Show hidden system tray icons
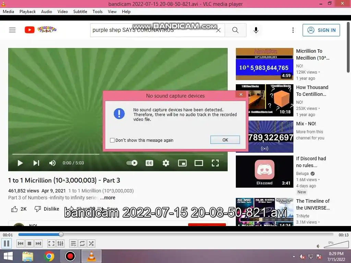 (x=294, y=256)
